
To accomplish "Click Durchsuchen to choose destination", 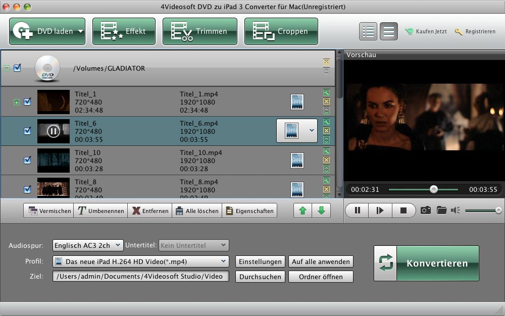I will point(260,277).
